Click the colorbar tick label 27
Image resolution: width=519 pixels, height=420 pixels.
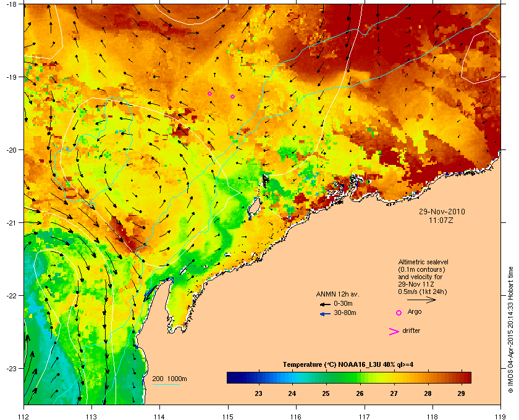[x=394, y=393]
